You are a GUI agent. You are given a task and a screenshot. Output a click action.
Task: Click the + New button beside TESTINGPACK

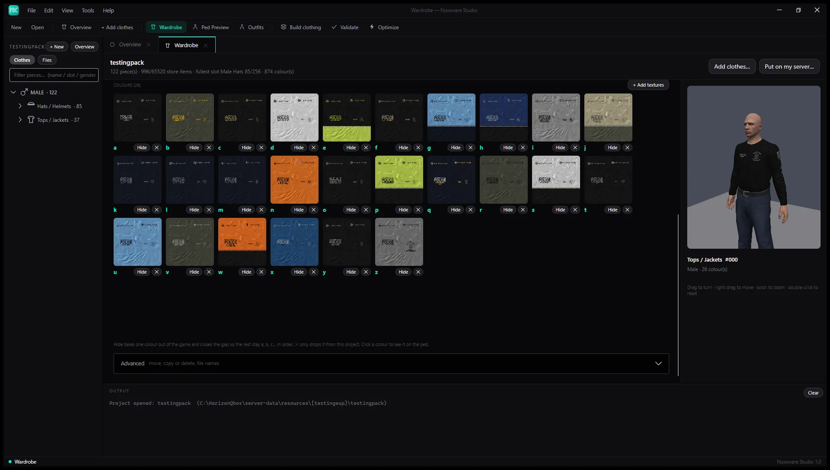click(x=57, y=47)
